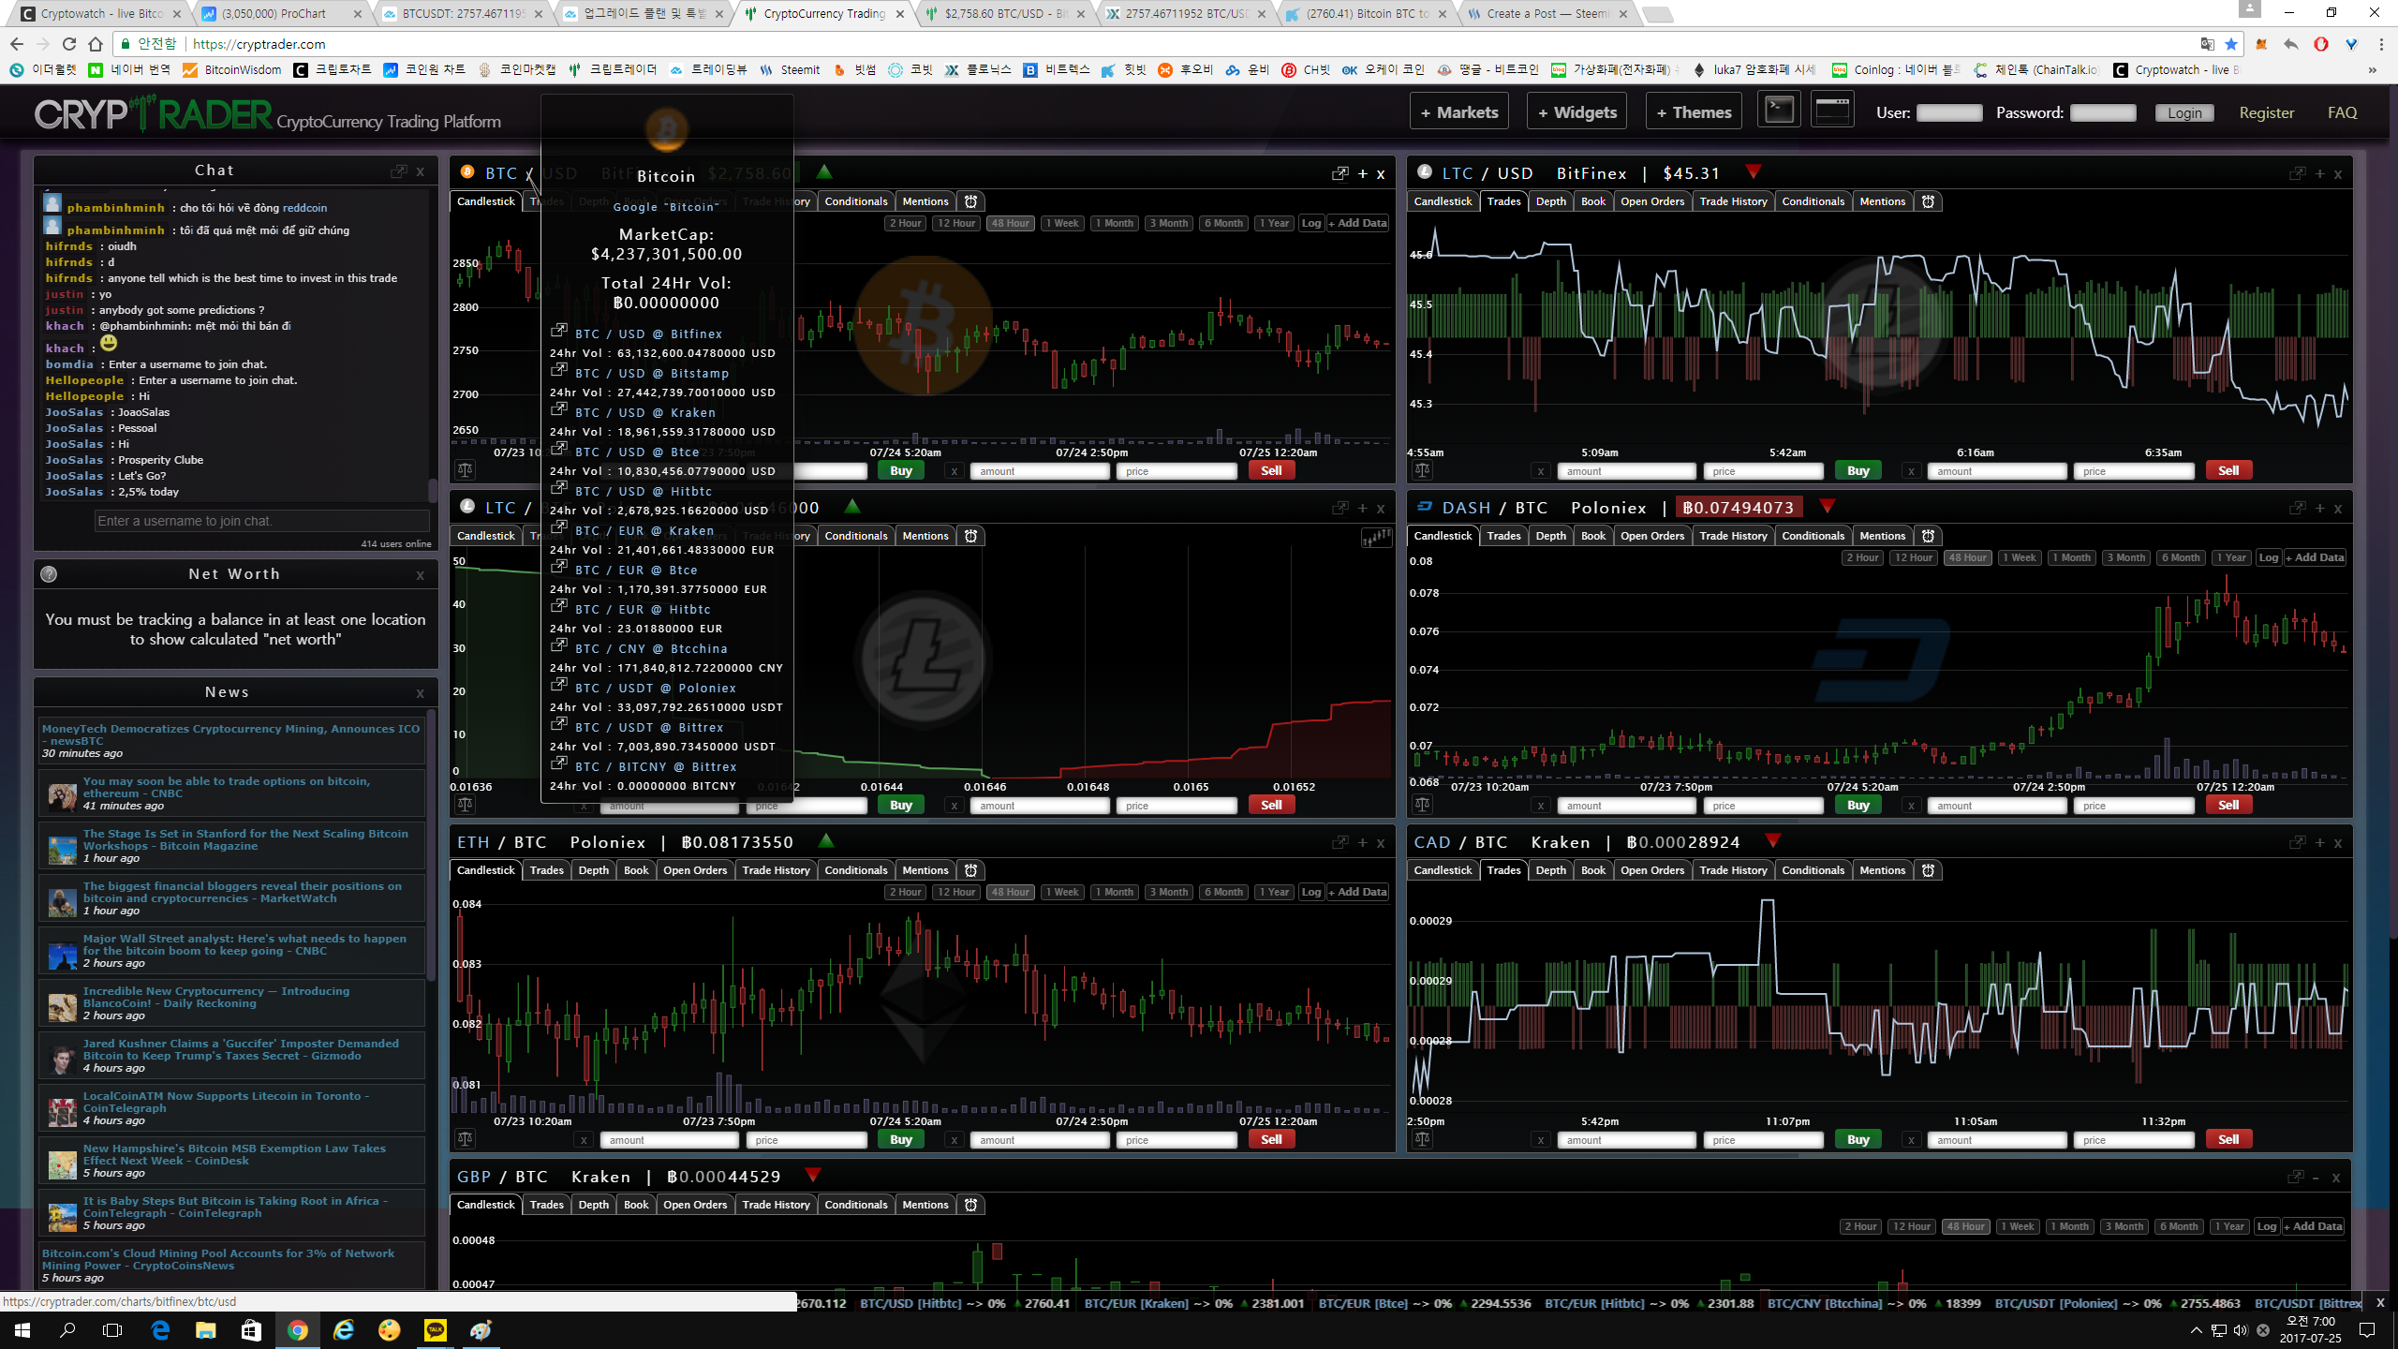Click the balance scale icon in DASH/BTC panel
Image resolution: width=2398 pixels, height=1349 pixels.
1422,805
